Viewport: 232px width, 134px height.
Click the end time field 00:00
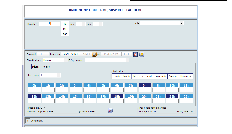[127, 54]
